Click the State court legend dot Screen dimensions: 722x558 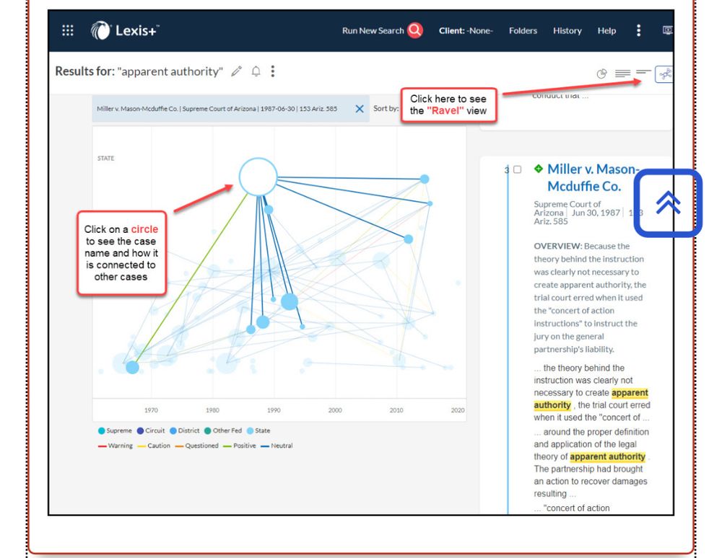click(x=250, y=430)
